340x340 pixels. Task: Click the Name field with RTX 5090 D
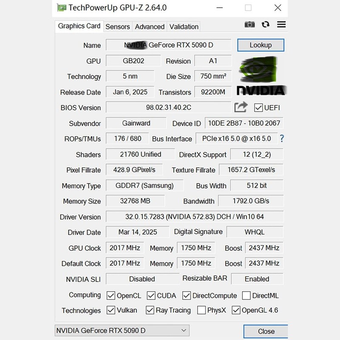168,45
